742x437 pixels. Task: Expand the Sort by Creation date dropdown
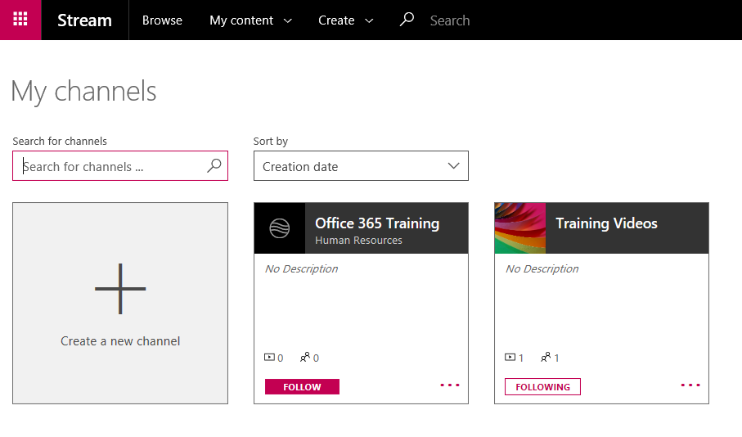pos(361,166)
